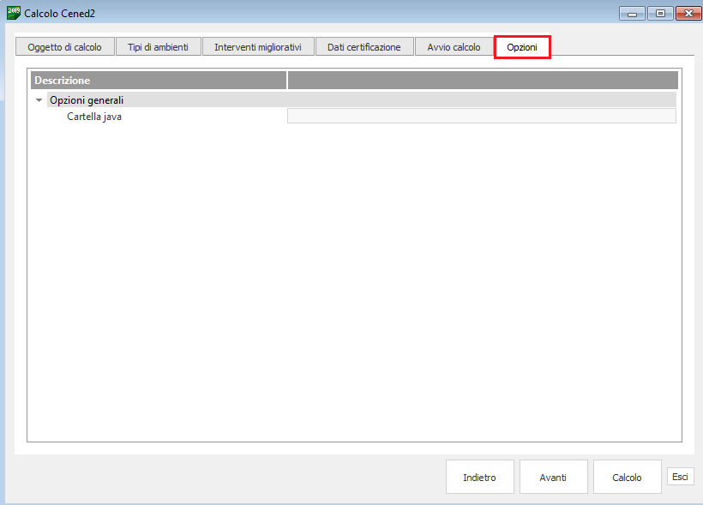Select the Opzioni generali row
703x505 pixels.
click(87, 100)
